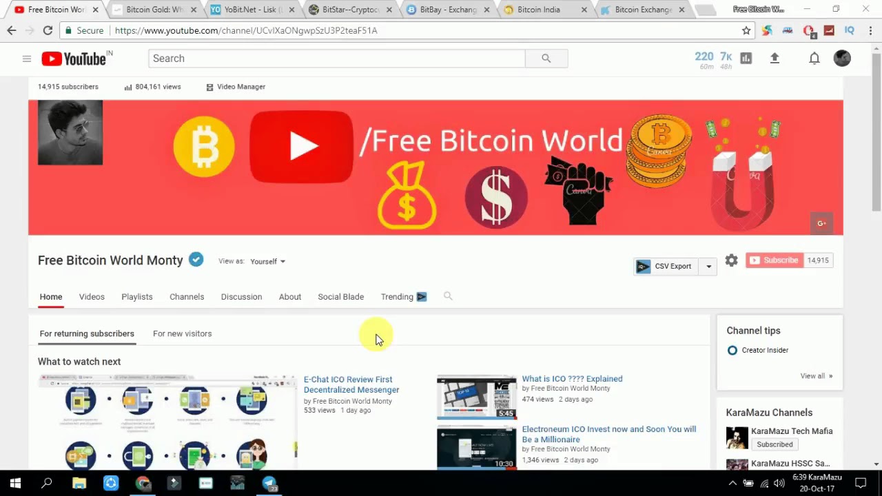882x496 pixels.
Task: Open E-Chat ICO Review video title
Action: click(x=351, y=384)
